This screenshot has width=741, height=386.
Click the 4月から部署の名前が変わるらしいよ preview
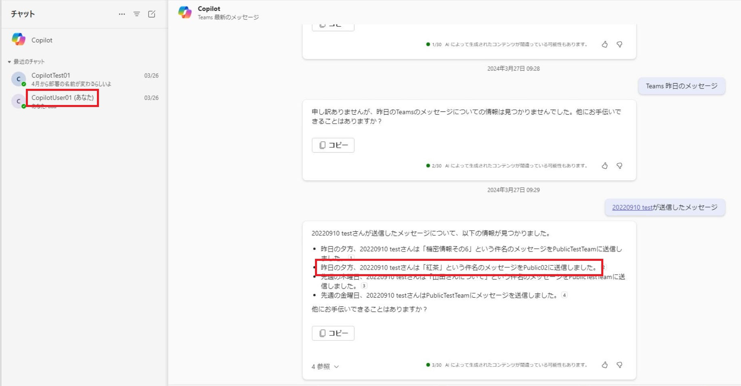[71, 84]
